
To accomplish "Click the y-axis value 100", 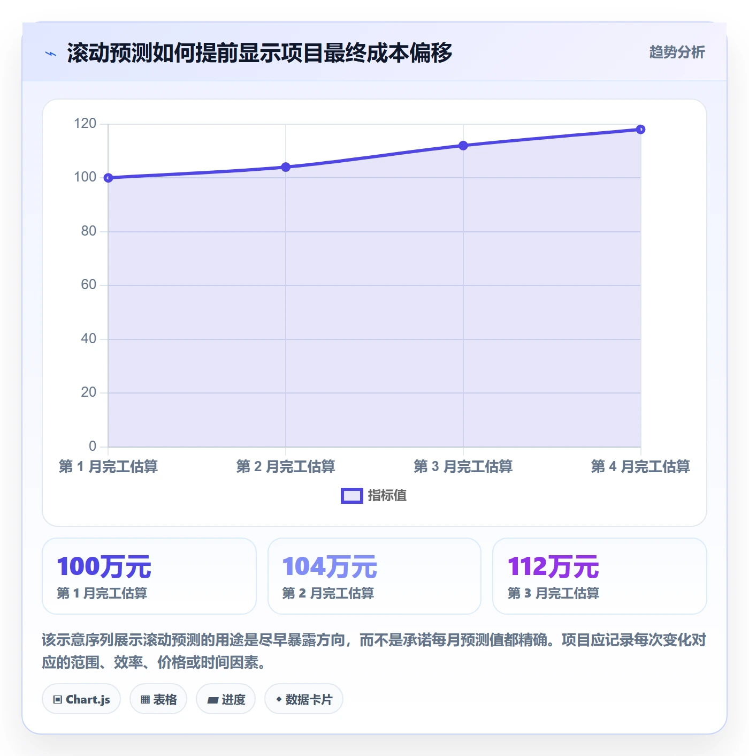I will point(85,177).
